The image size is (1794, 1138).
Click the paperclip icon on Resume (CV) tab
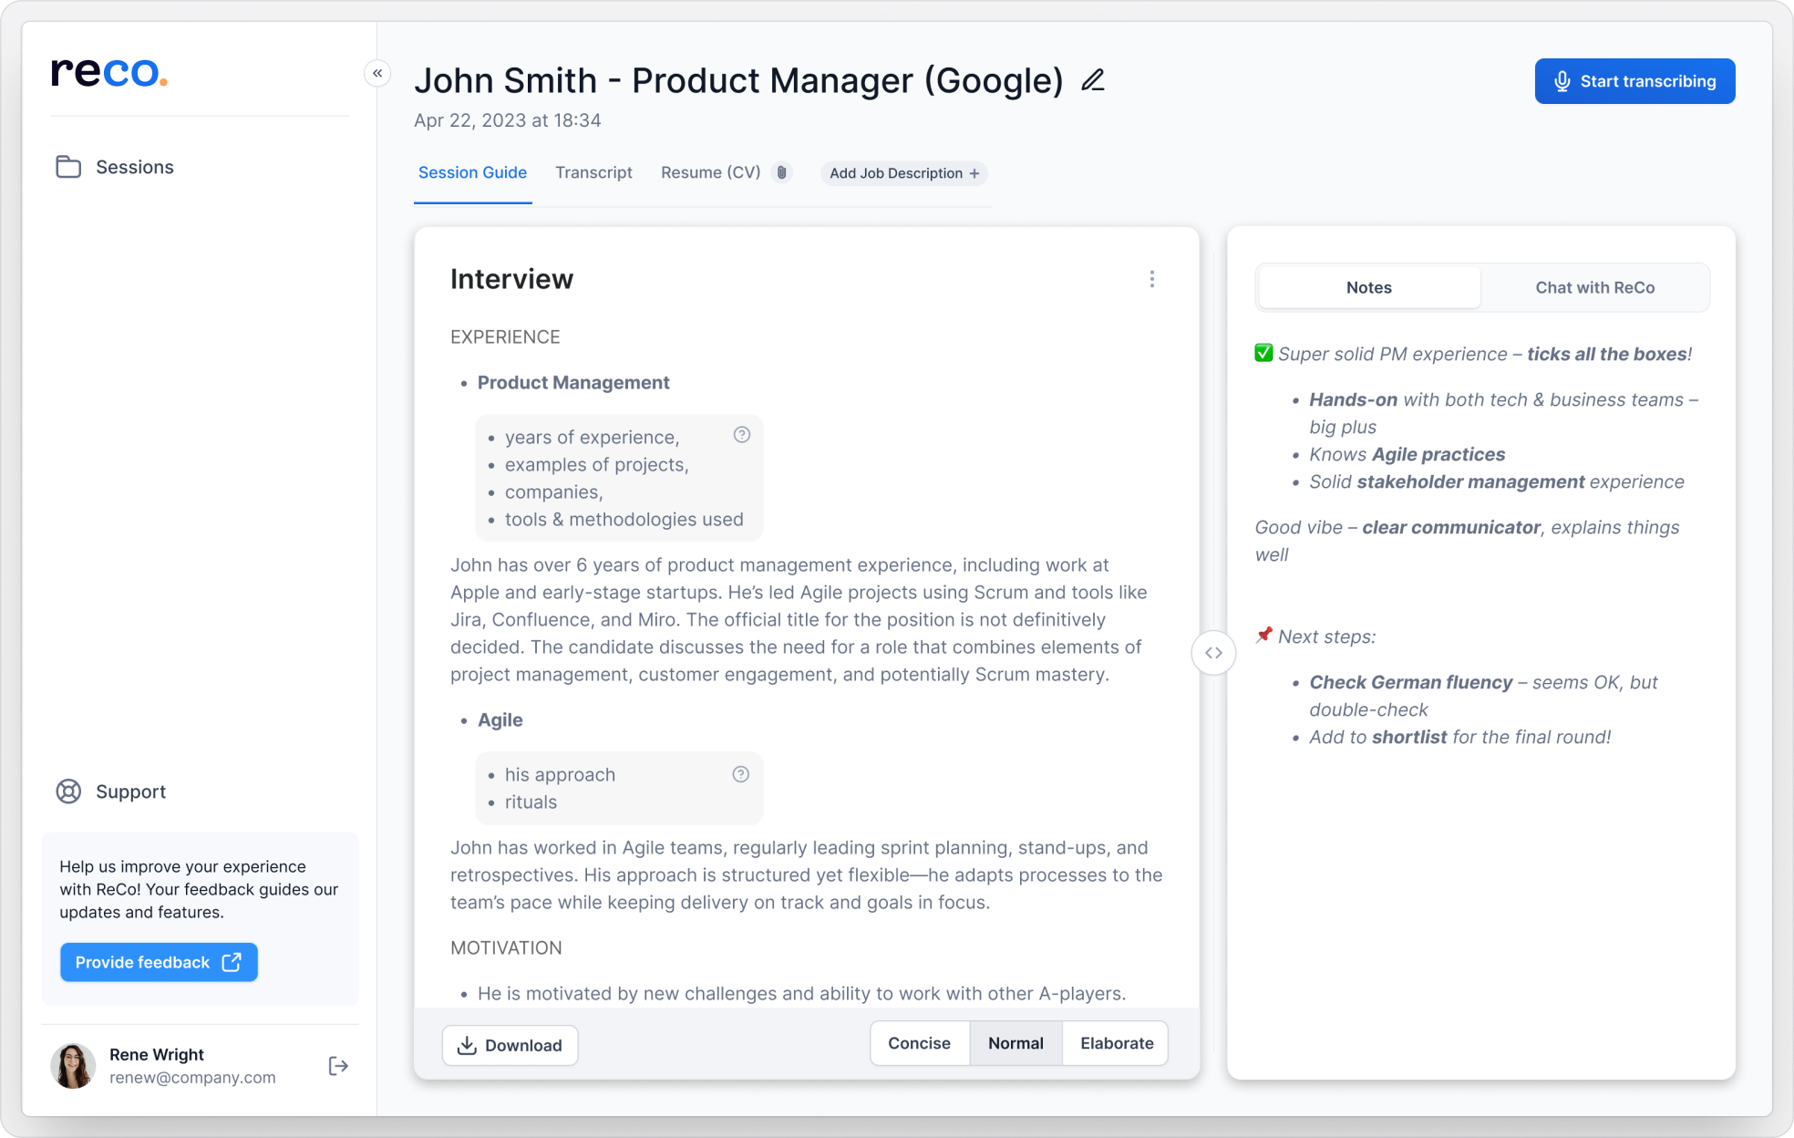782,172
